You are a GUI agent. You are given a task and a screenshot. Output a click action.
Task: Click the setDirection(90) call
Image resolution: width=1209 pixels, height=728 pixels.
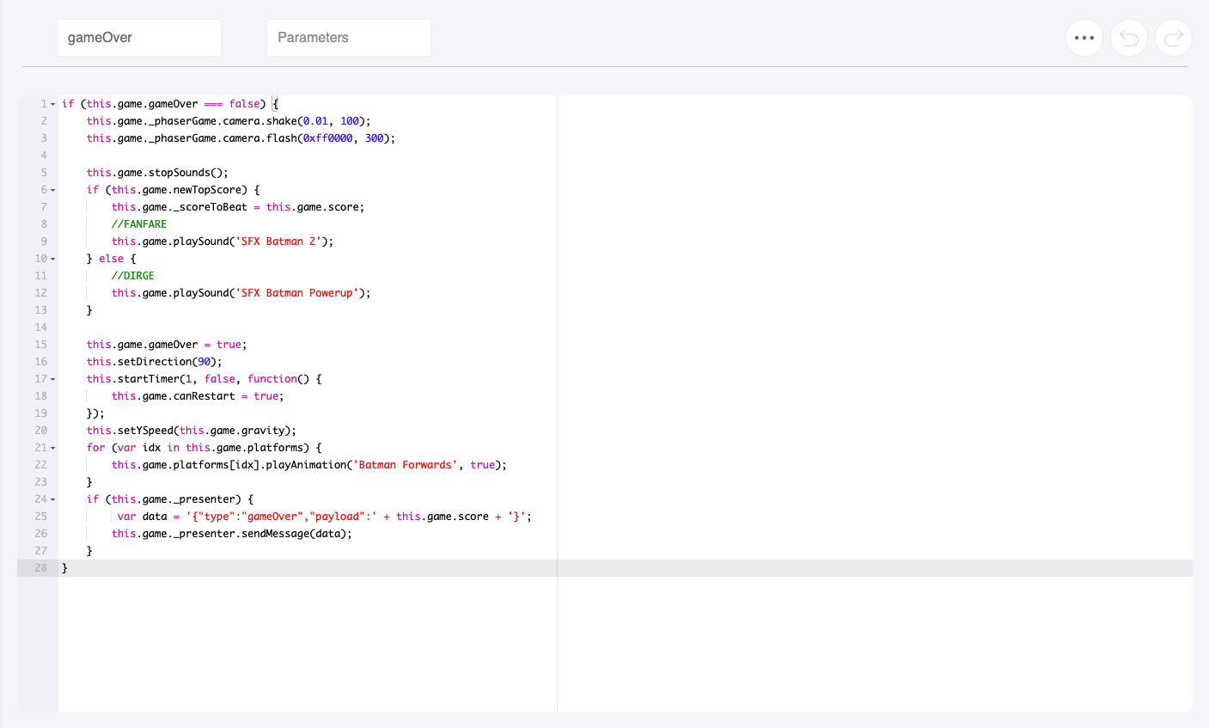155,362
